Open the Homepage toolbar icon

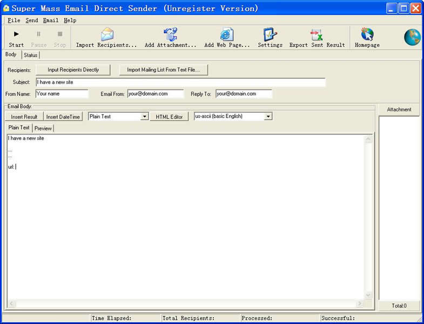(x=367, y=34)
